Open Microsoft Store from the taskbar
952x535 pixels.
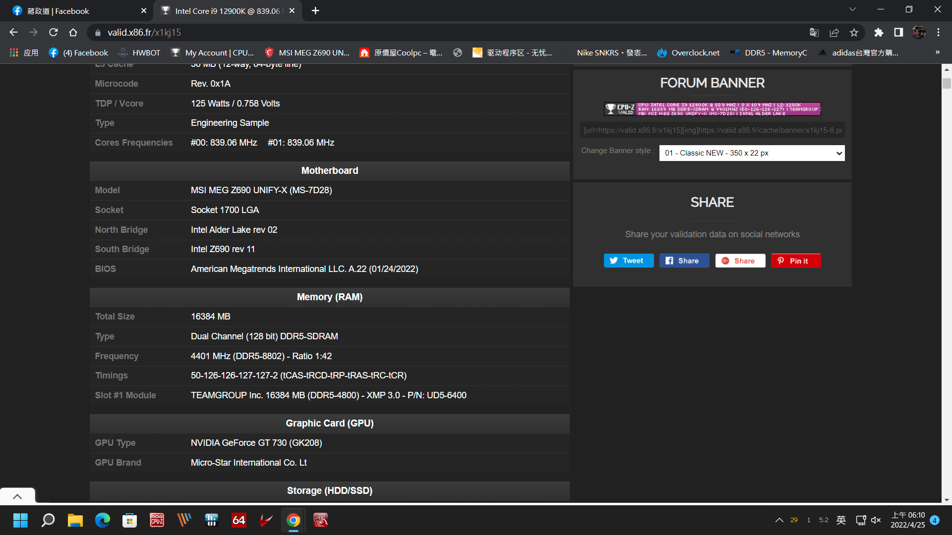point(130,520)
